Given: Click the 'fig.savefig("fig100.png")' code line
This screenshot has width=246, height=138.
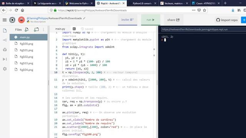Looking at the screenshot, I should click(x=81, y=134).
